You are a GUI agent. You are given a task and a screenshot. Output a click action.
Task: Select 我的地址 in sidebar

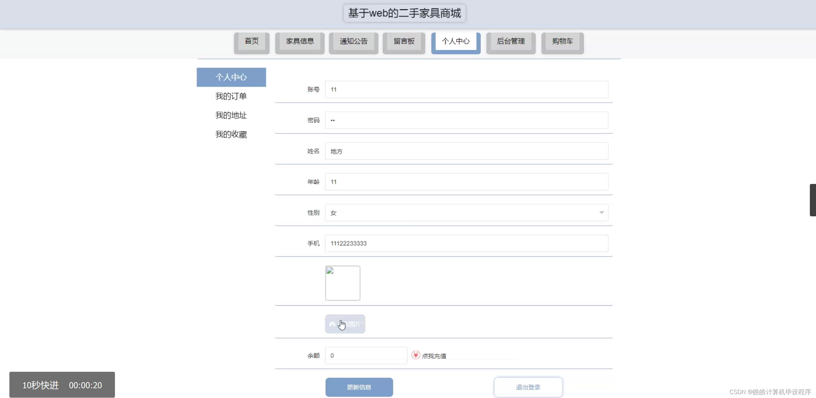click(231, 115)
